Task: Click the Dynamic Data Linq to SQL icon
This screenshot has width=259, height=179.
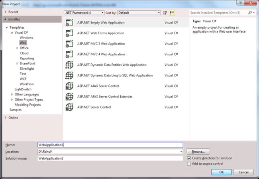Action: (69, 75)
